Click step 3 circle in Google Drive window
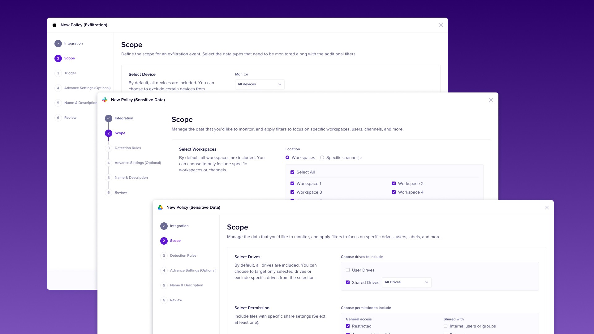Image resolution: width=594 pixels, height=334 pixels. [x=164, y=256]
